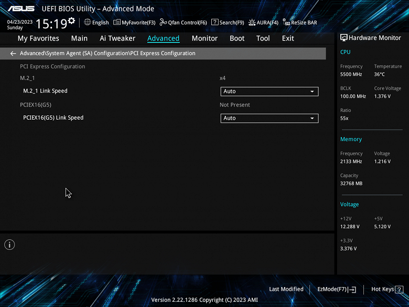Go to the Monitor tab
This screenshot has width=409, height=307.
coord(204,38)
